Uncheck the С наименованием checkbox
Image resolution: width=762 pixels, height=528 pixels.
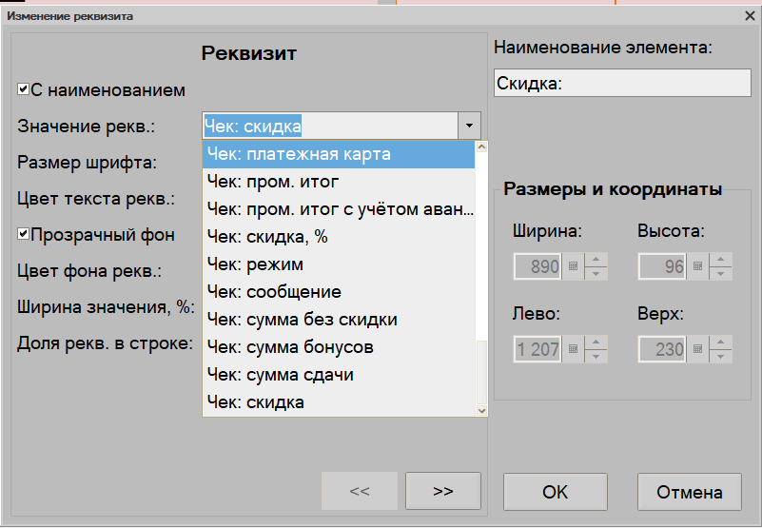coord(24,90)
